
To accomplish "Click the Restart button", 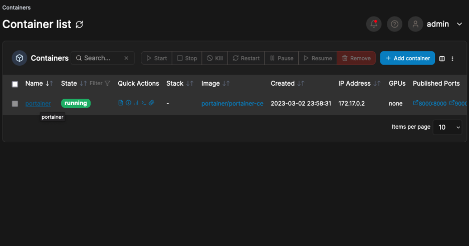I will tap(246, 58).
